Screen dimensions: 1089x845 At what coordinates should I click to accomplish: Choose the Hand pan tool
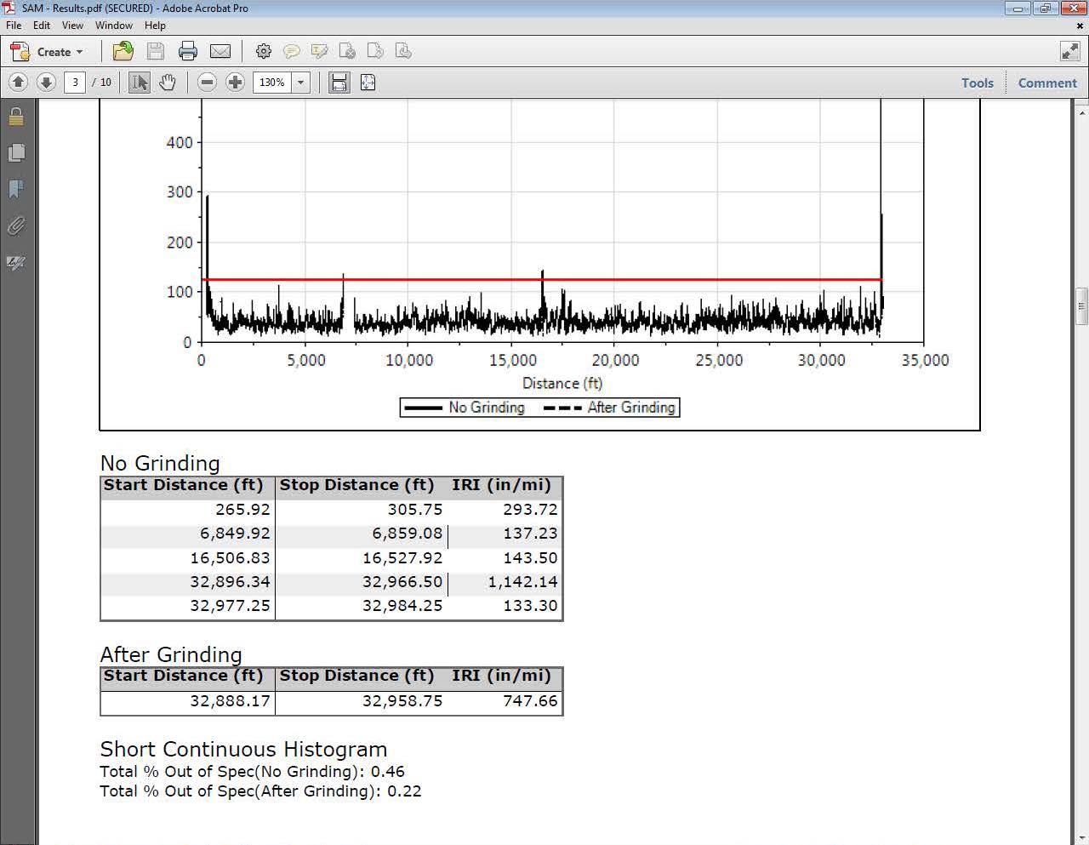click(168, 83)
